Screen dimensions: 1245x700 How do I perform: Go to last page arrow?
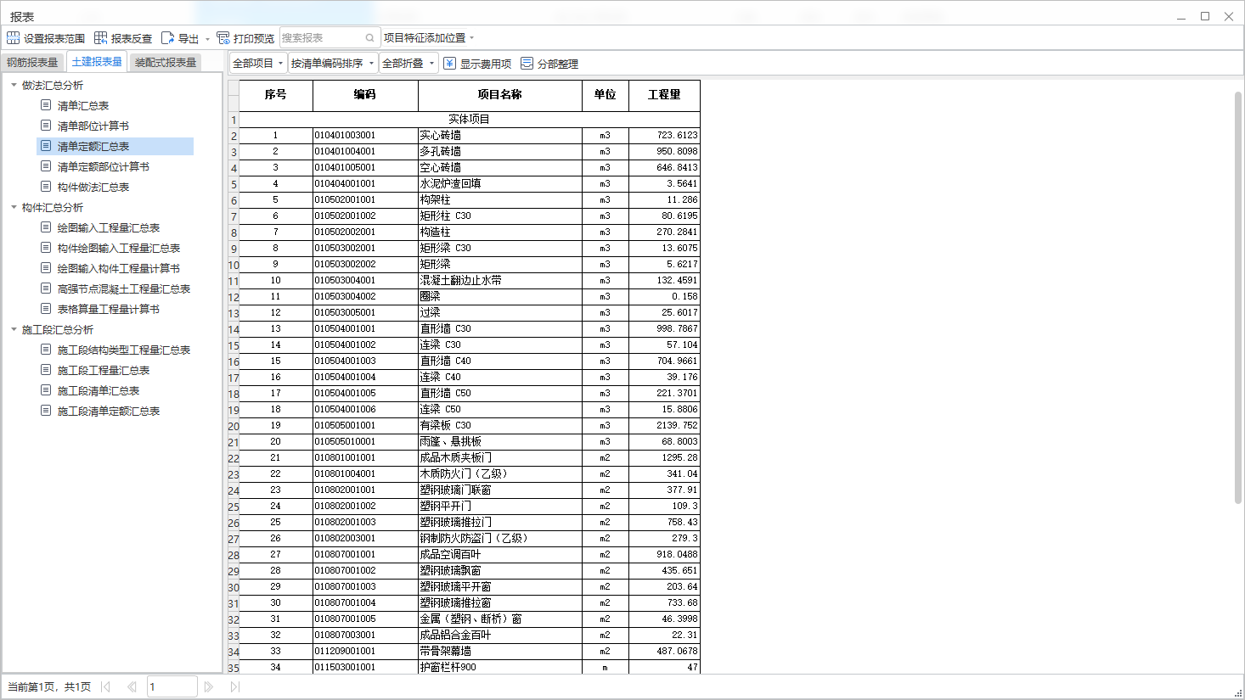tap(235, 686)
